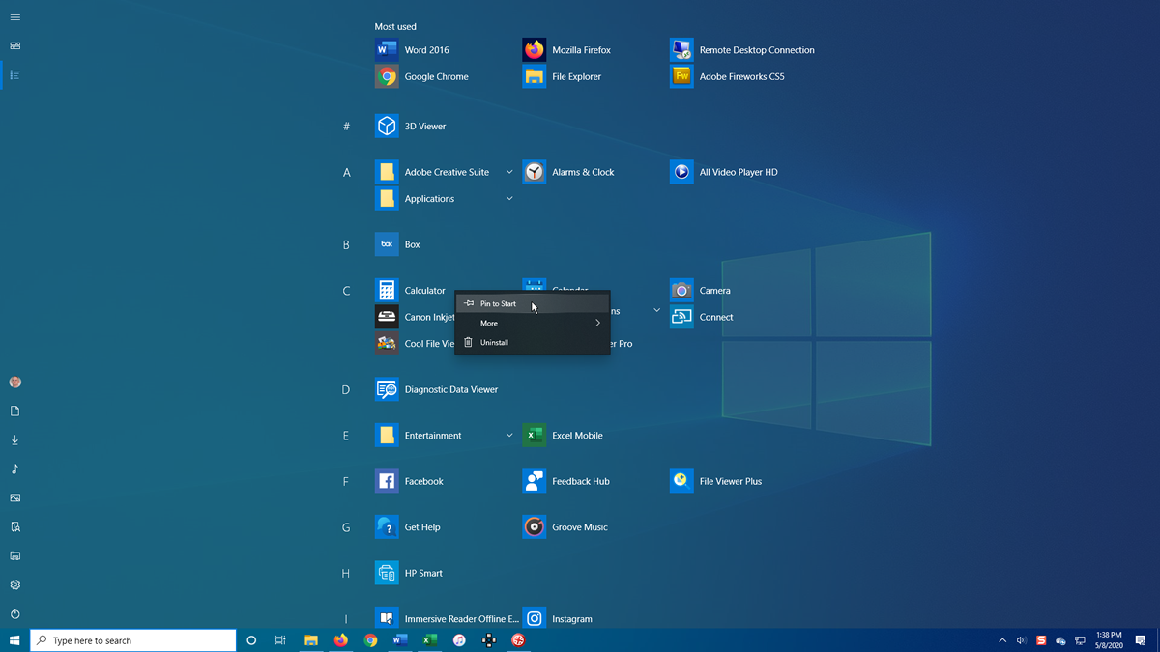Choose Pin to Start in context menu

533,303
